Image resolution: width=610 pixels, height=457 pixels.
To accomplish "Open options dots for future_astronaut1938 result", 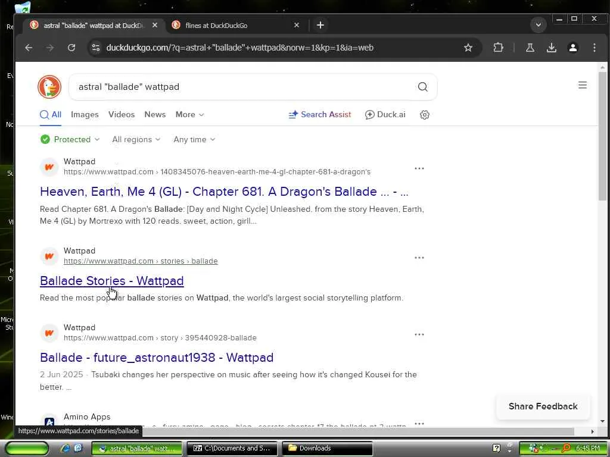I will click(x=419, y=334).
